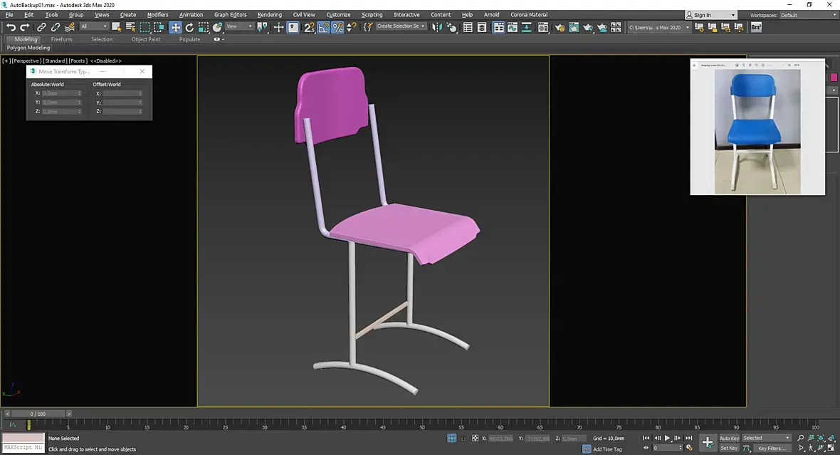
Task: Click the Key Filters button
Action: point(772,448)
